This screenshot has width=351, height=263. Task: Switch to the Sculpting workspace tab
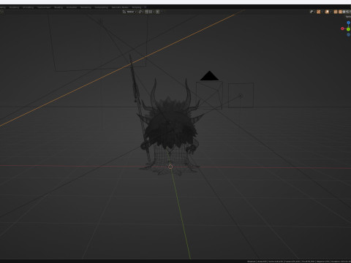click(x=14, y=7)
